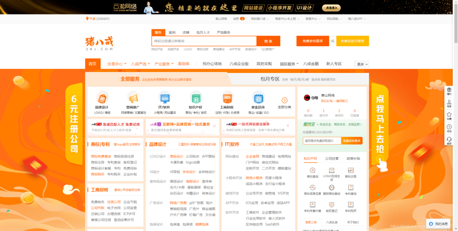Open the 商标交易 icon
The image size is (458, 231).
pyautogui.click(x=351, y=170)
